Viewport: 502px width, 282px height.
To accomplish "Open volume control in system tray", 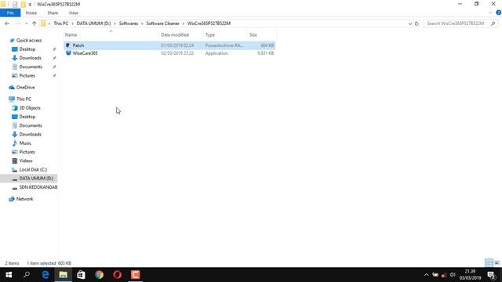I will tap(453, 275).
